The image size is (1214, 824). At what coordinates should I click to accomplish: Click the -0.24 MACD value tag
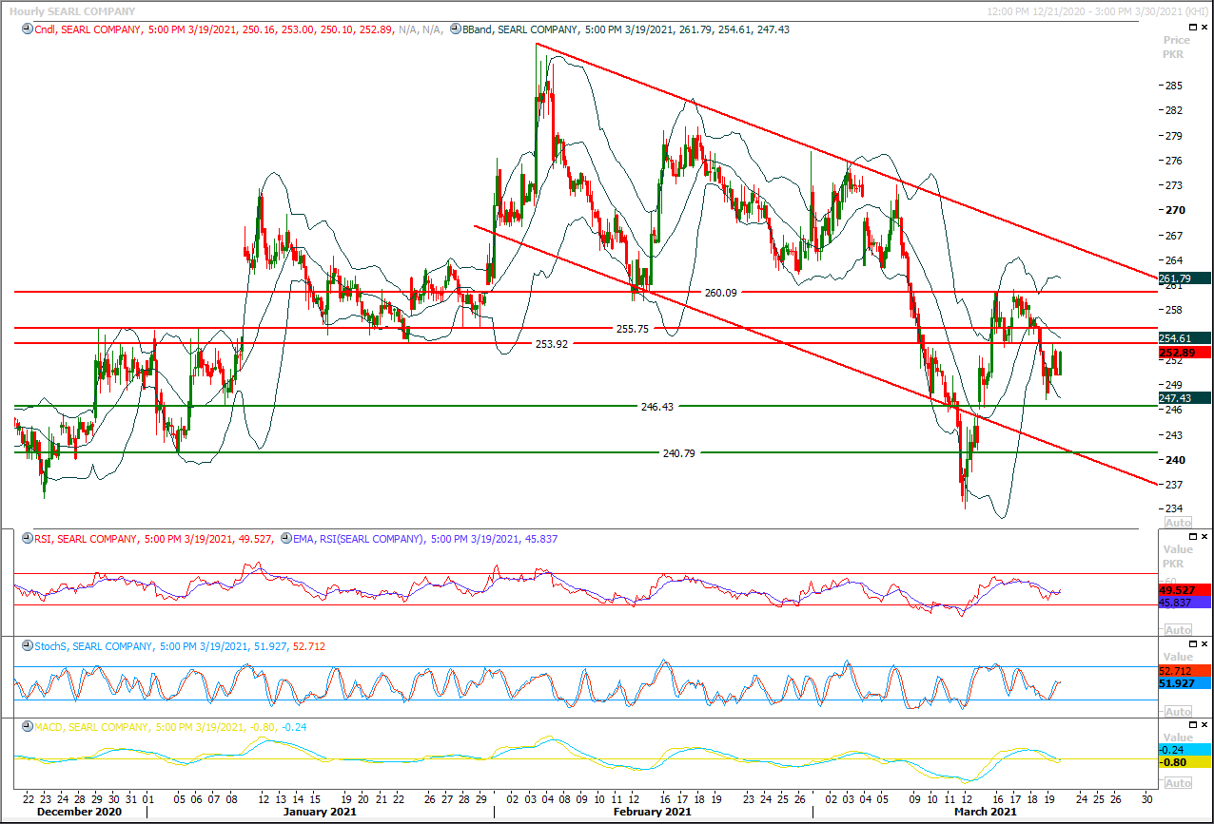point(1185,749)
